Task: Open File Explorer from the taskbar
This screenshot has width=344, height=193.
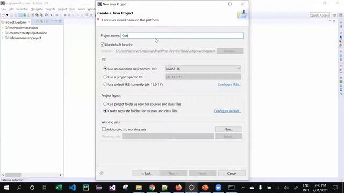Action: point(139,188)
